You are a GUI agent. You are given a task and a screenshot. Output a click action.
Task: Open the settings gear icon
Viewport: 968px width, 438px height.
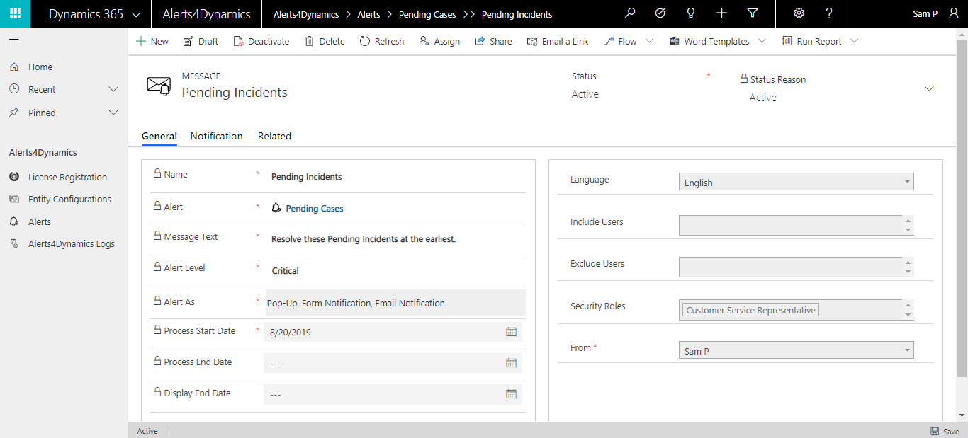coord(799,13)
